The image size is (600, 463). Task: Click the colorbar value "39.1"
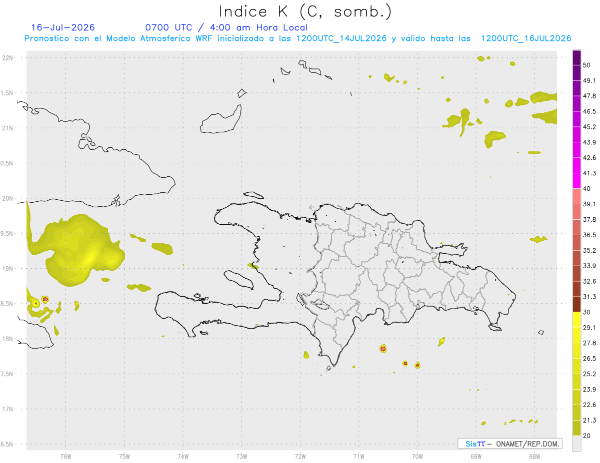(590, 204)
